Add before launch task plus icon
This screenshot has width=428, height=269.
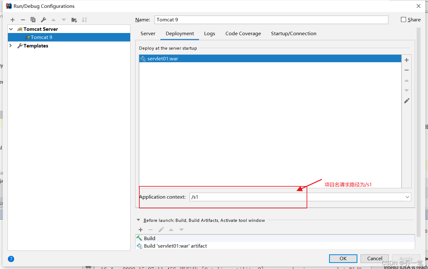(x=141, y=230)
